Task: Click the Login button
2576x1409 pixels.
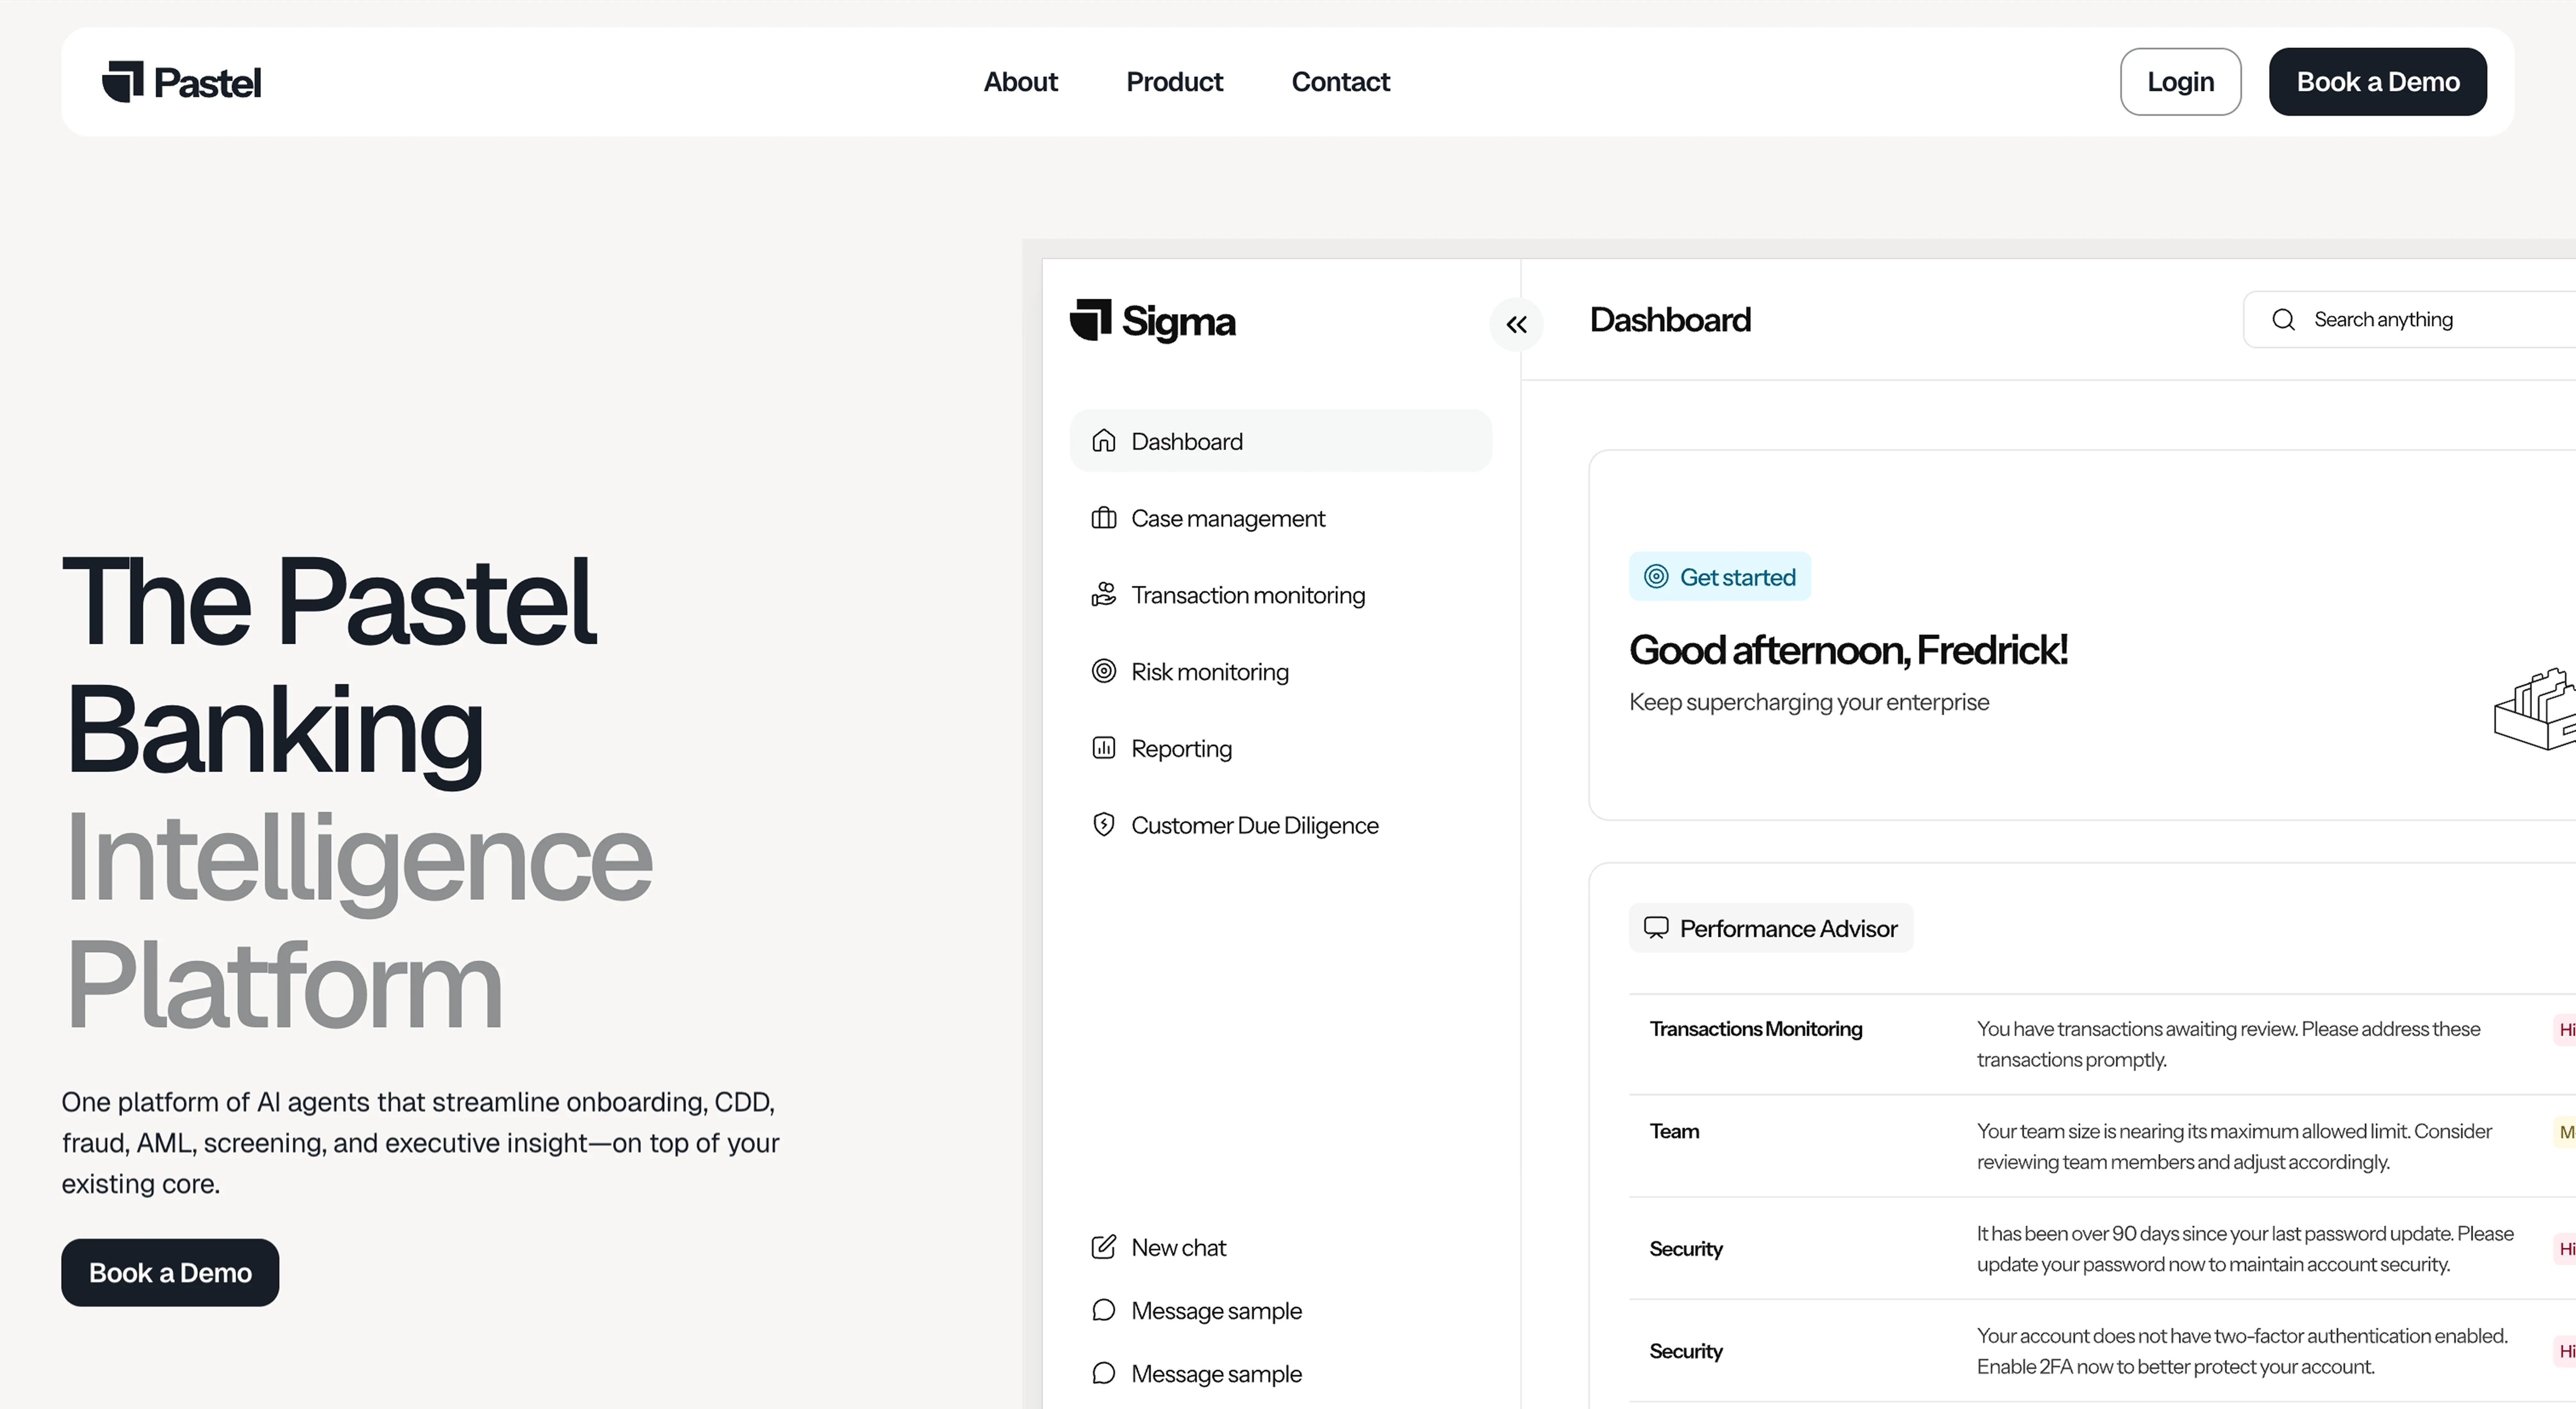Action: [x=2180, y=82]
